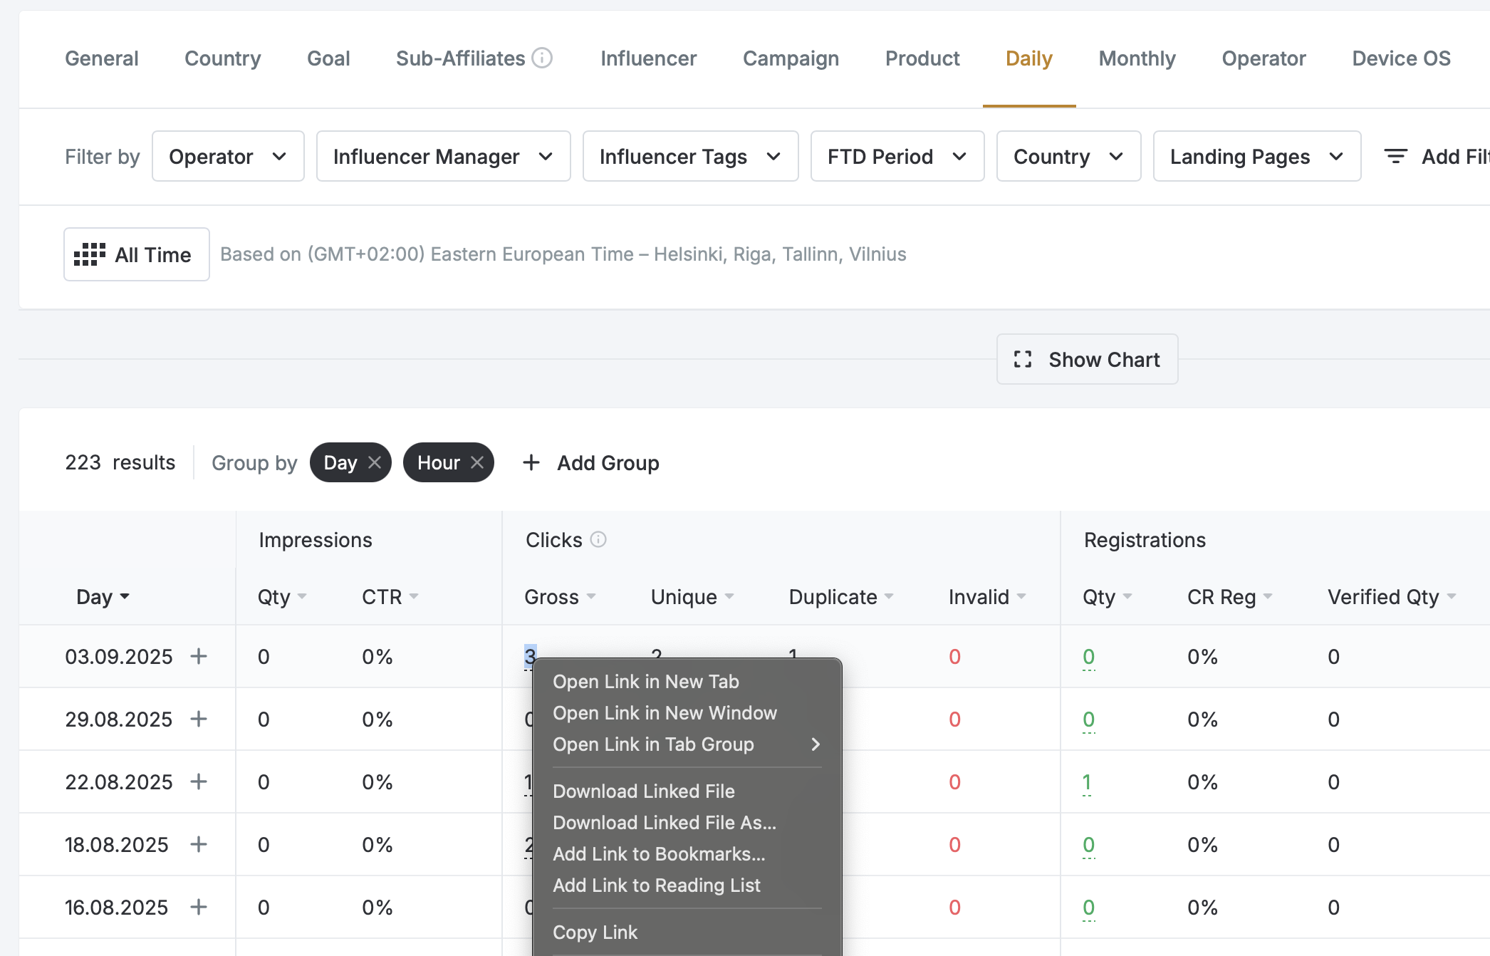Sort by Unique clicks column arrow
1490x956 pixels.
(x=729, y=596)
